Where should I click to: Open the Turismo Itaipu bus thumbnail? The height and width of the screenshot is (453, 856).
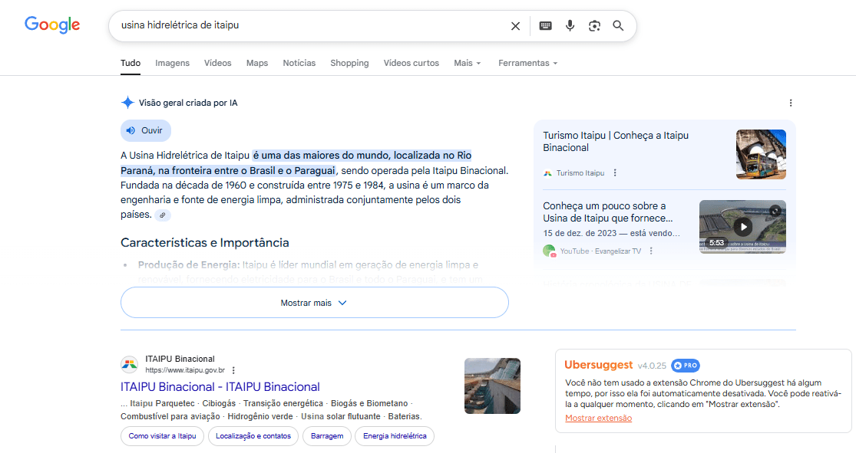[760, 154]
